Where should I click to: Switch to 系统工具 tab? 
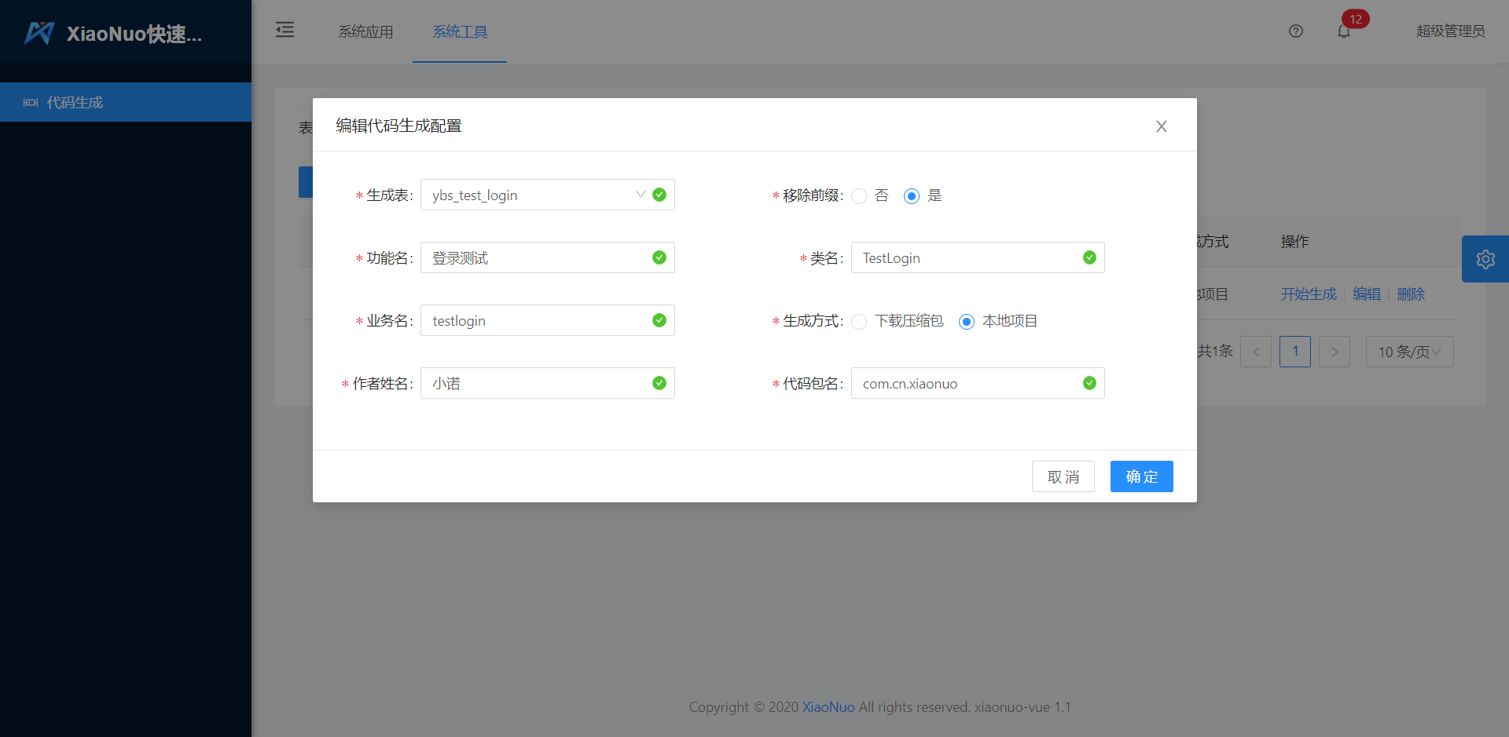(460, 31)
